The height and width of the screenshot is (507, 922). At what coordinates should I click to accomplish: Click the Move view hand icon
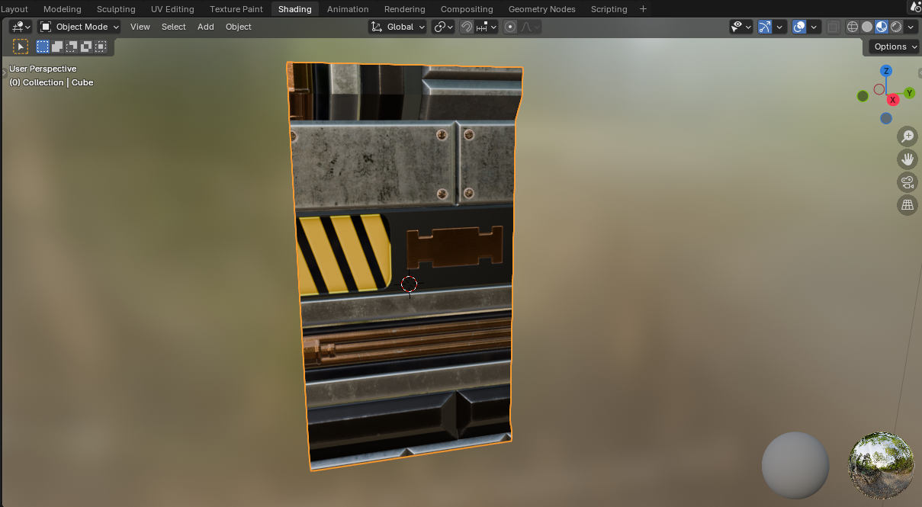click(x=908, y=159)
